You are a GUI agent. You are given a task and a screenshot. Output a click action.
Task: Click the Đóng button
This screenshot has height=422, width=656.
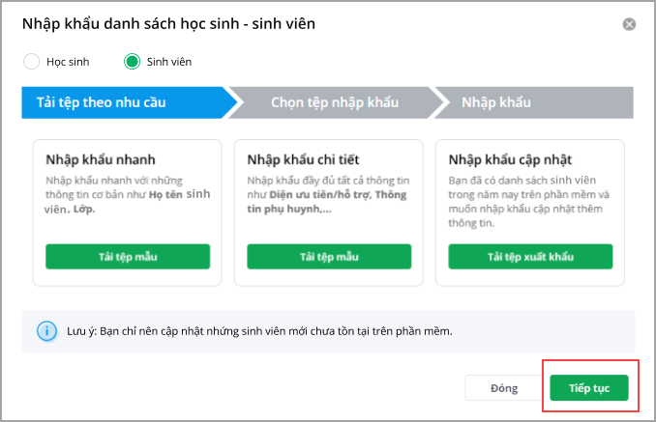tap(504, 387)
